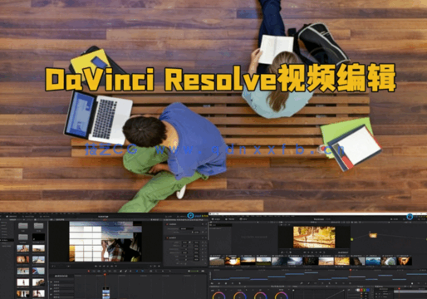Toggle the Transform section dot in the Inspector
The width and height of the screenshot is (427, 299).
[x=167, y=238]
